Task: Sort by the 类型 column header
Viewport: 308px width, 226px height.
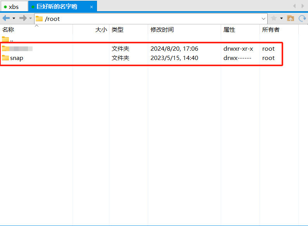Action: [128, 29]
